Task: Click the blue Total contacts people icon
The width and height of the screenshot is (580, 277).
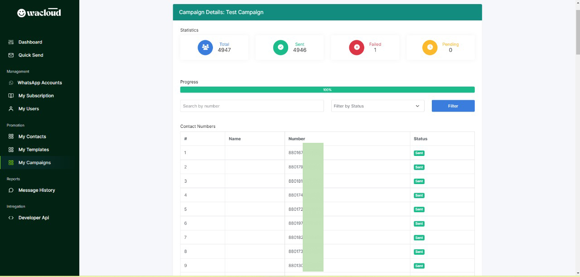Action: [x=205, y=47]
